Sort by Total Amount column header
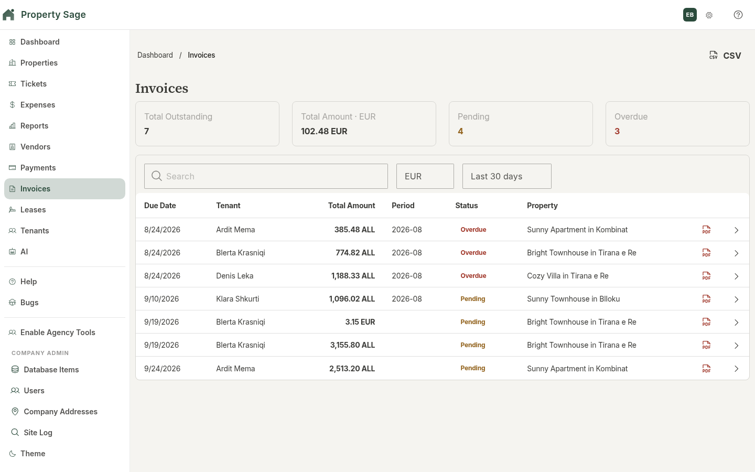 coord(351,206)
